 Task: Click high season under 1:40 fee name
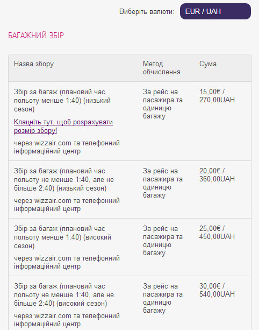coord(62,237)
